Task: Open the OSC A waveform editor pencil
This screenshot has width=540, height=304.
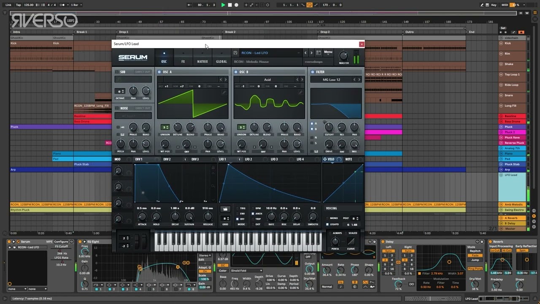Action: [x=224, y=92]
